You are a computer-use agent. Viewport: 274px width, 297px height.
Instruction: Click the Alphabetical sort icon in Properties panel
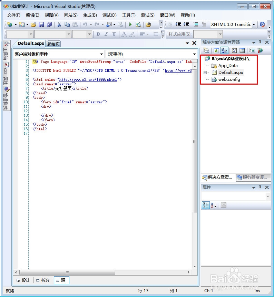pyautogui.click(x=214, y=205)
